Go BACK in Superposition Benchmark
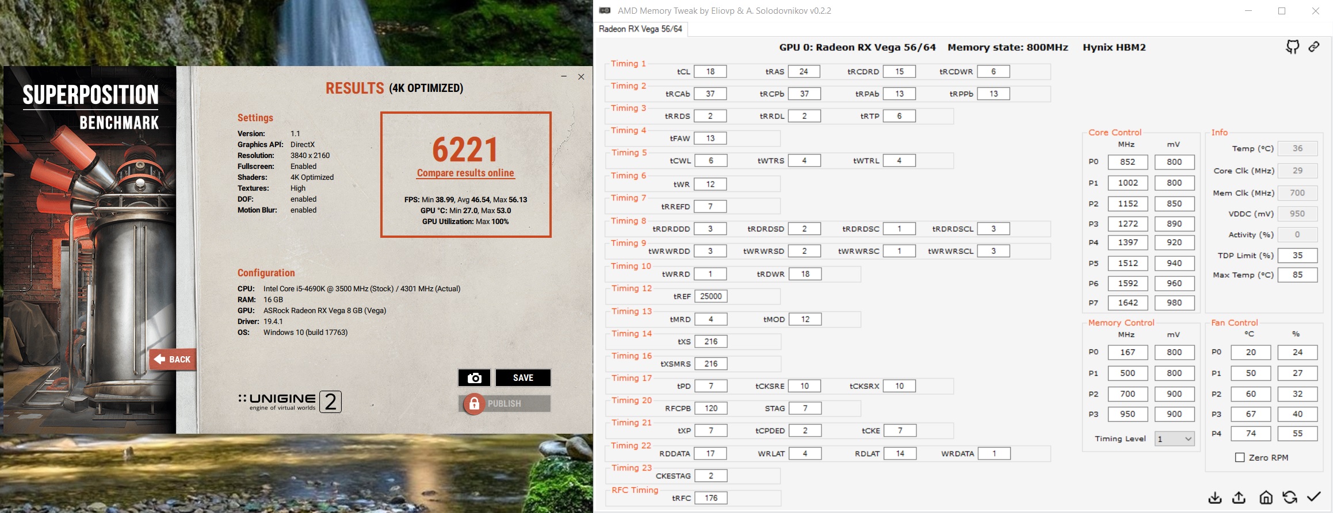This screenshot has height=513, width=1333. coord(173,359)
